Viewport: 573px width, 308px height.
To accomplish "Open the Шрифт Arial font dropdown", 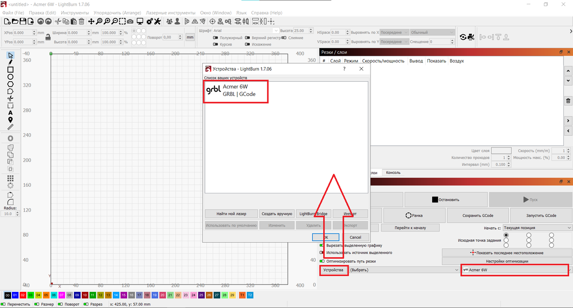I will coord(245,31).
